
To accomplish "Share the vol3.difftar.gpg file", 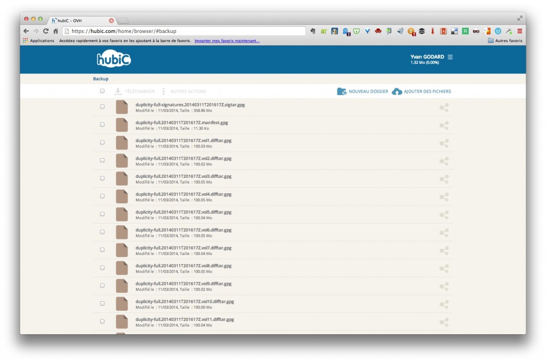I will tap(444, 179).
